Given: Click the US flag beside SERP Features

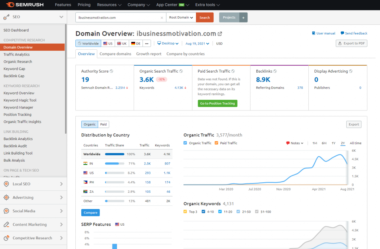Looking at the screenshot, I should (x=117, y=224).
